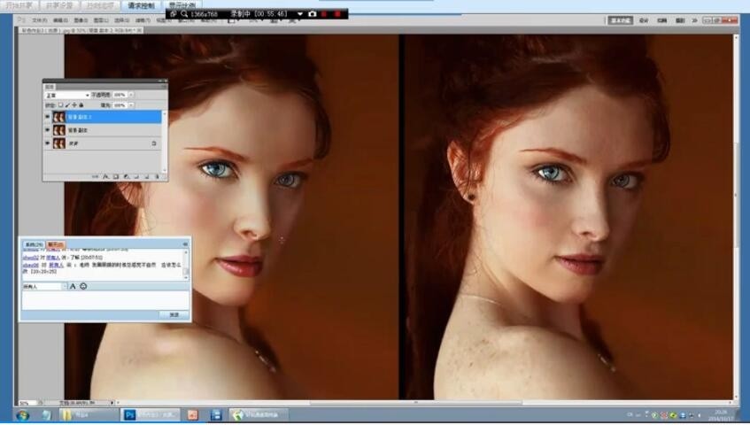Open the 编辑 menu in Photoshop
This screenshot has height=425, width=750.
60,20
